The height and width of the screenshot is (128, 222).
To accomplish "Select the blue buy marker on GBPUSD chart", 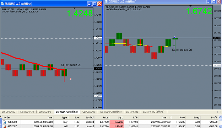I will [x=174, y=37].
